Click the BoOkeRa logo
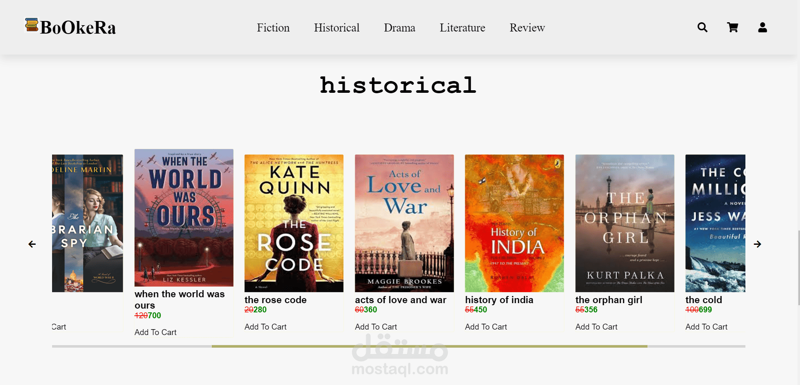800x385 pixels. click(x=70, y=27)
